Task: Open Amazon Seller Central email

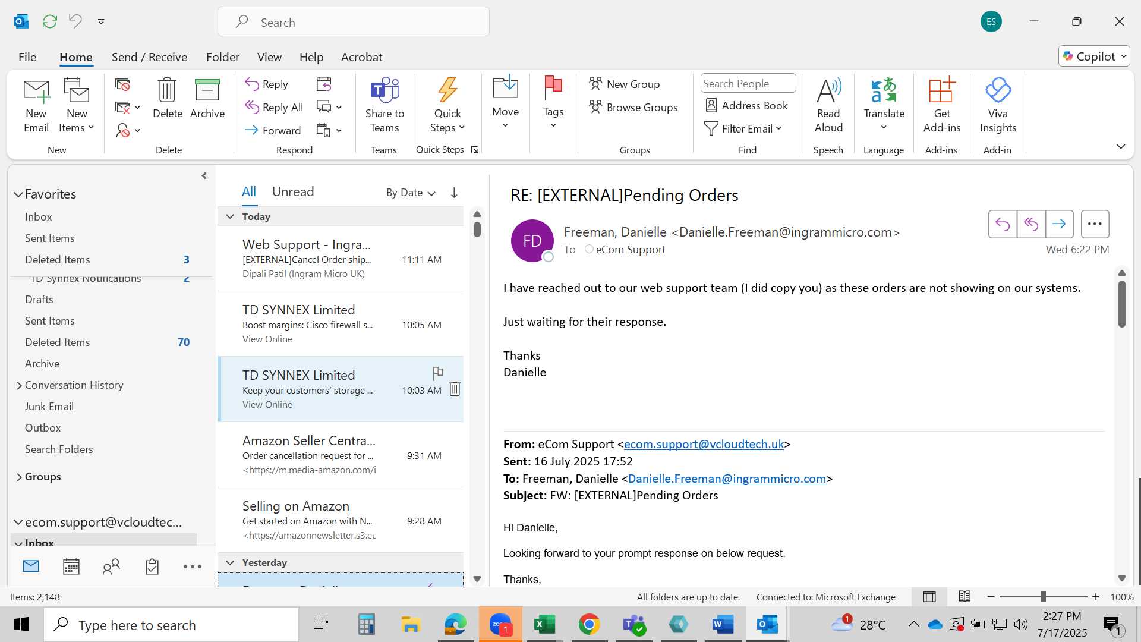Action: point(341,455)
